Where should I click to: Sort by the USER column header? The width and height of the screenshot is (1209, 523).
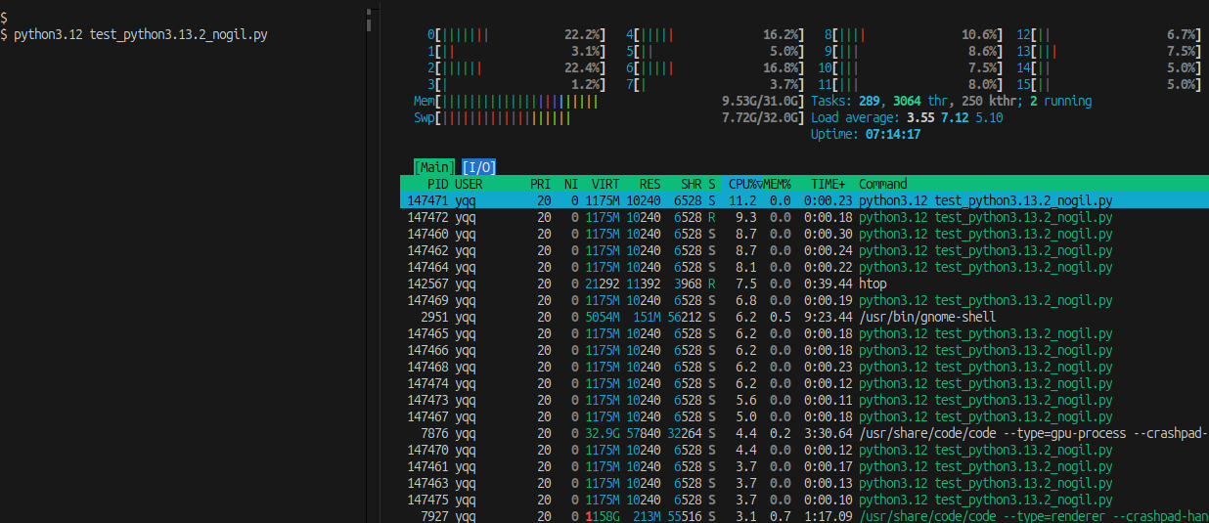[469, 184]
